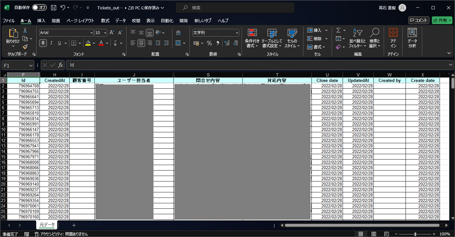This screenshot has width=455, height=237.
Task: Align cell text to the left
Action: coord(133,43)
